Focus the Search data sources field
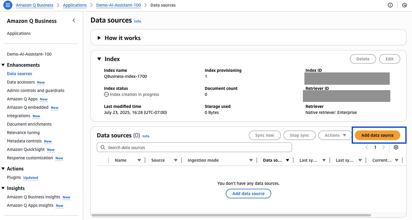 (x=194, y=147)
